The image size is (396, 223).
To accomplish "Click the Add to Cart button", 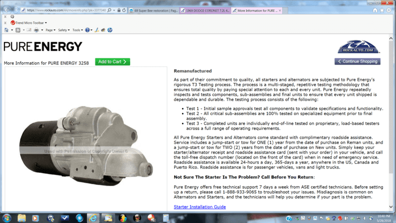I will pos(112,61).
